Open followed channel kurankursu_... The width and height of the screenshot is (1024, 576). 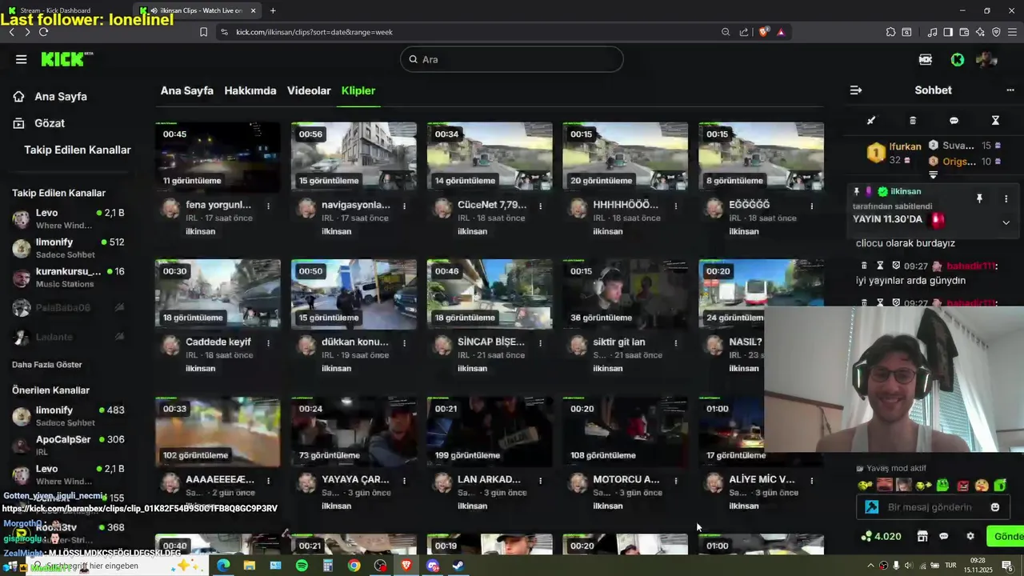coord(68,277)
